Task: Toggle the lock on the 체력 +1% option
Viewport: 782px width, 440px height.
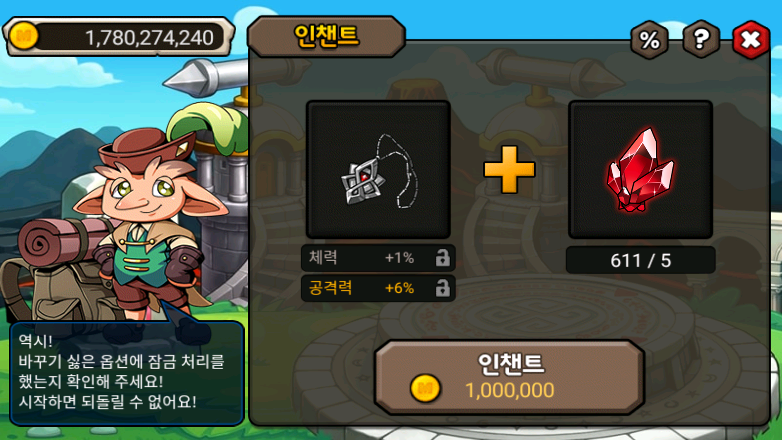Action: (442, 258)
